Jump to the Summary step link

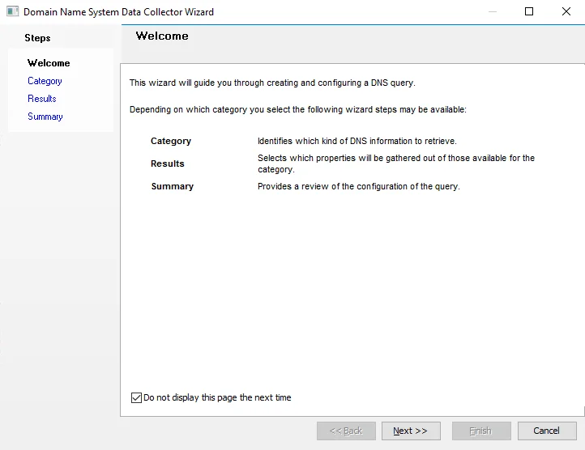[x=45, y=117]
